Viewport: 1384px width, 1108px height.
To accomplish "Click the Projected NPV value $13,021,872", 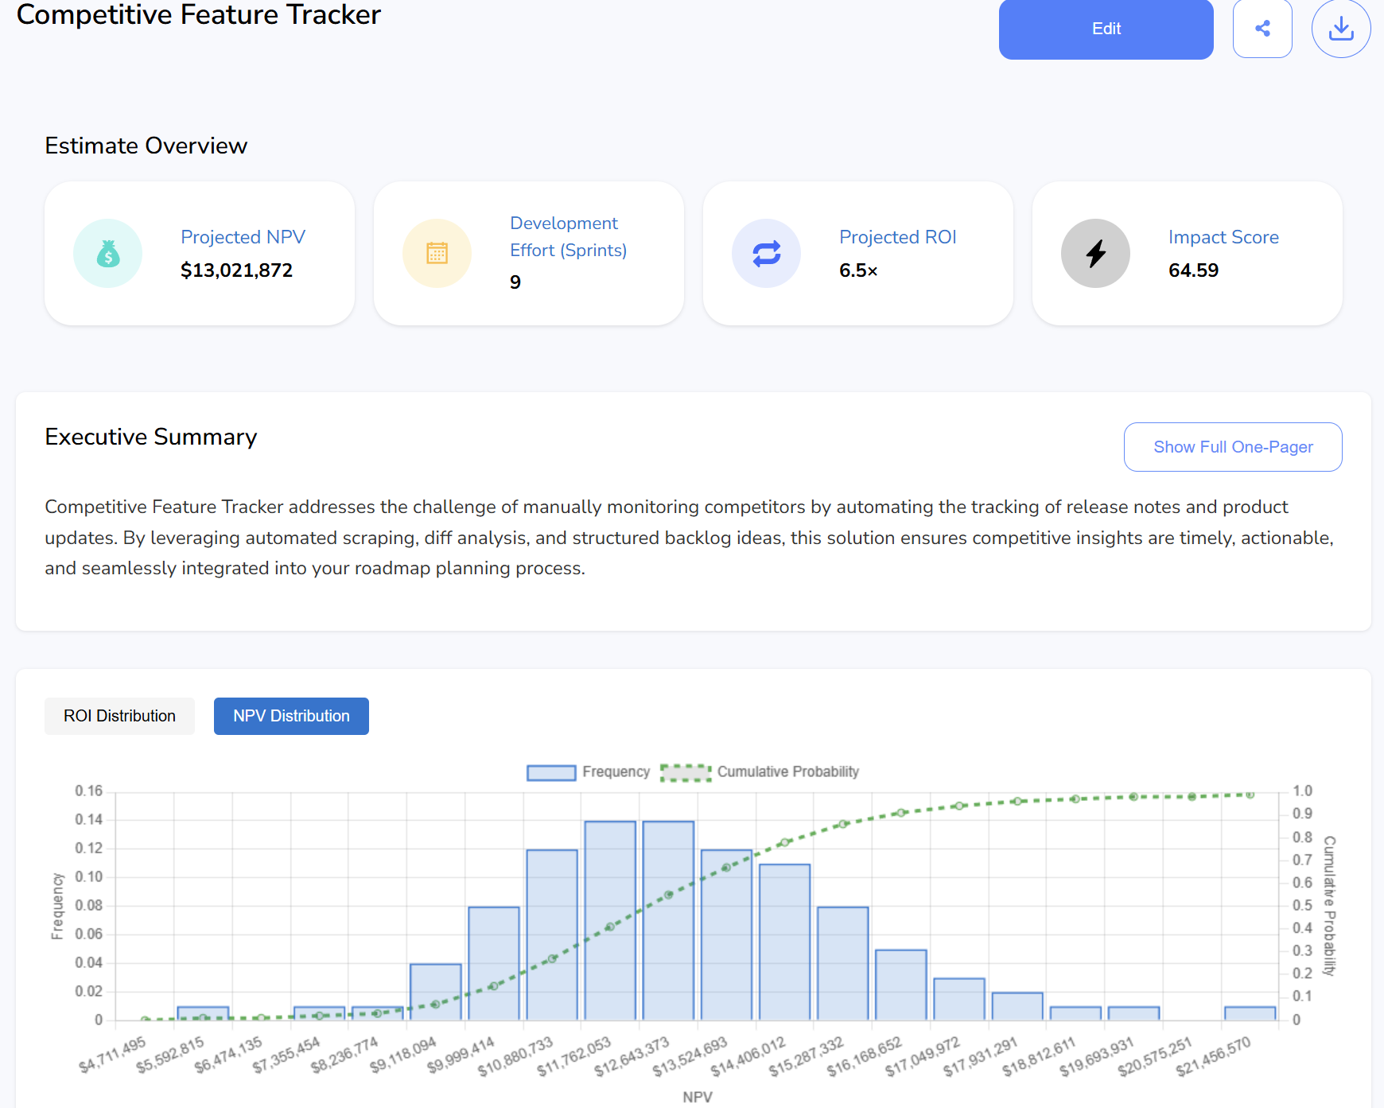I will pyautogui.click(x=236, y=270).
